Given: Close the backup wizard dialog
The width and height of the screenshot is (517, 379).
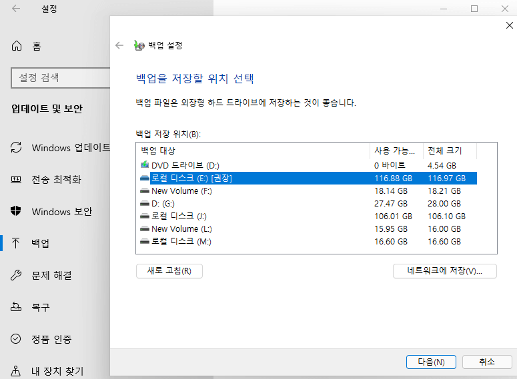Looking at the screenshot, I should click(x=510, y=25).
